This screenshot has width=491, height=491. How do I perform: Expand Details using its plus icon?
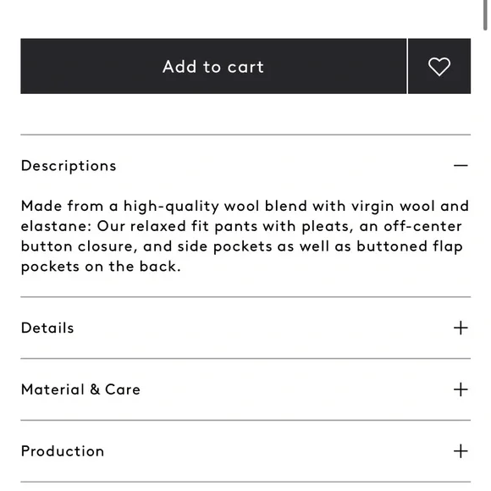click(461, 328)
